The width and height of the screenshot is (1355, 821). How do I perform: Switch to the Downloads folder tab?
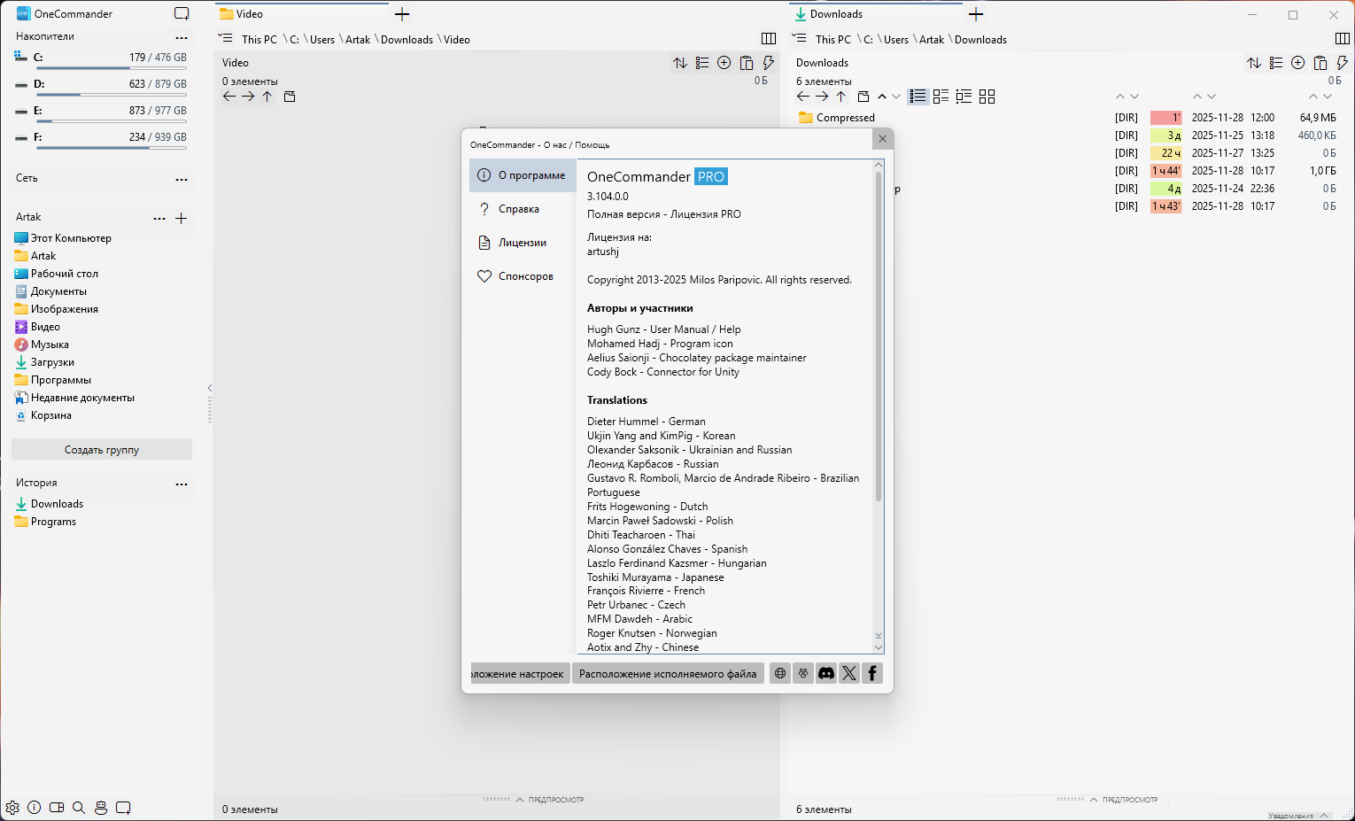(x=875, y=14)
